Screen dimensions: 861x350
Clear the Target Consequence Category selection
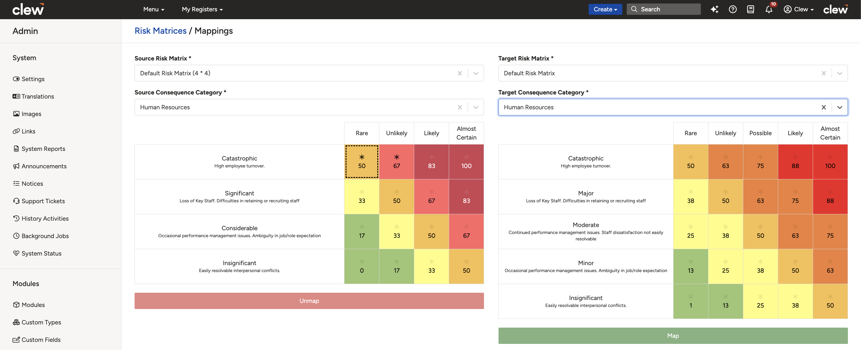823,107
